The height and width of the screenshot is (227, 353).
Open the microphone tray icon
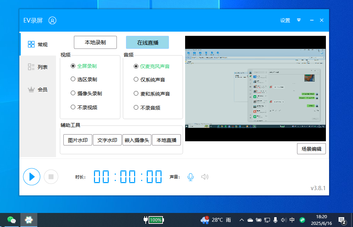pos(275,220)
